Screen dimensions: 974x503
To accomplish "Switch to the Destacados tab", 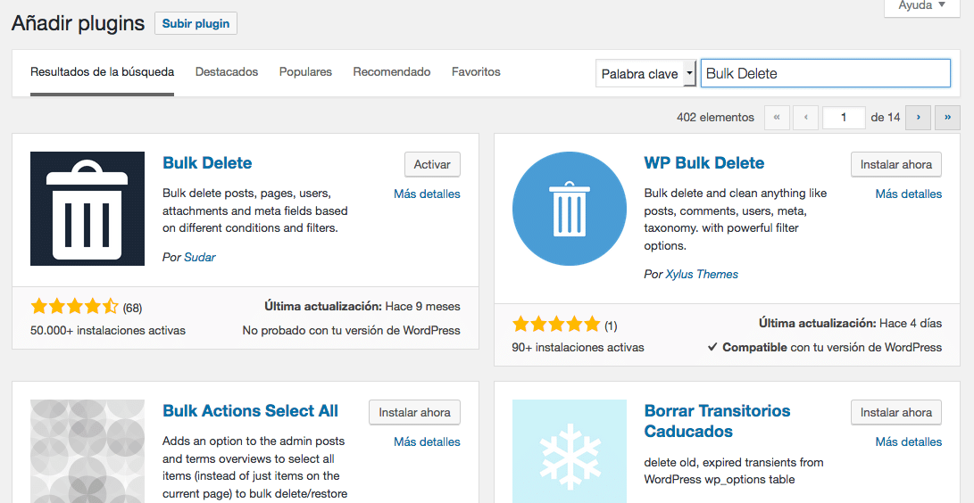I will [227, 72].
